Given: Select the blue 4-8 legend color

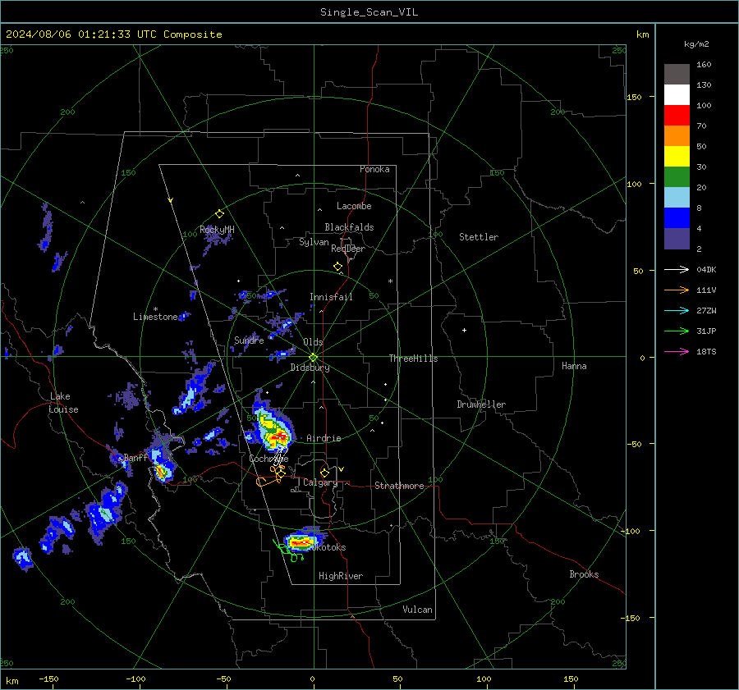Looking at the screenshot, I should pyautogui.click(x=677, y=217).
